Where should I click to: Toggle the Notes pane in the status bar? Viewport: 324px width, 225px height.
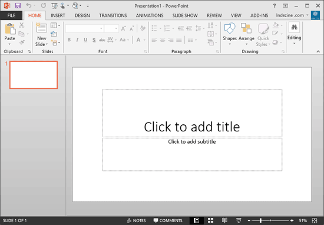137,221
